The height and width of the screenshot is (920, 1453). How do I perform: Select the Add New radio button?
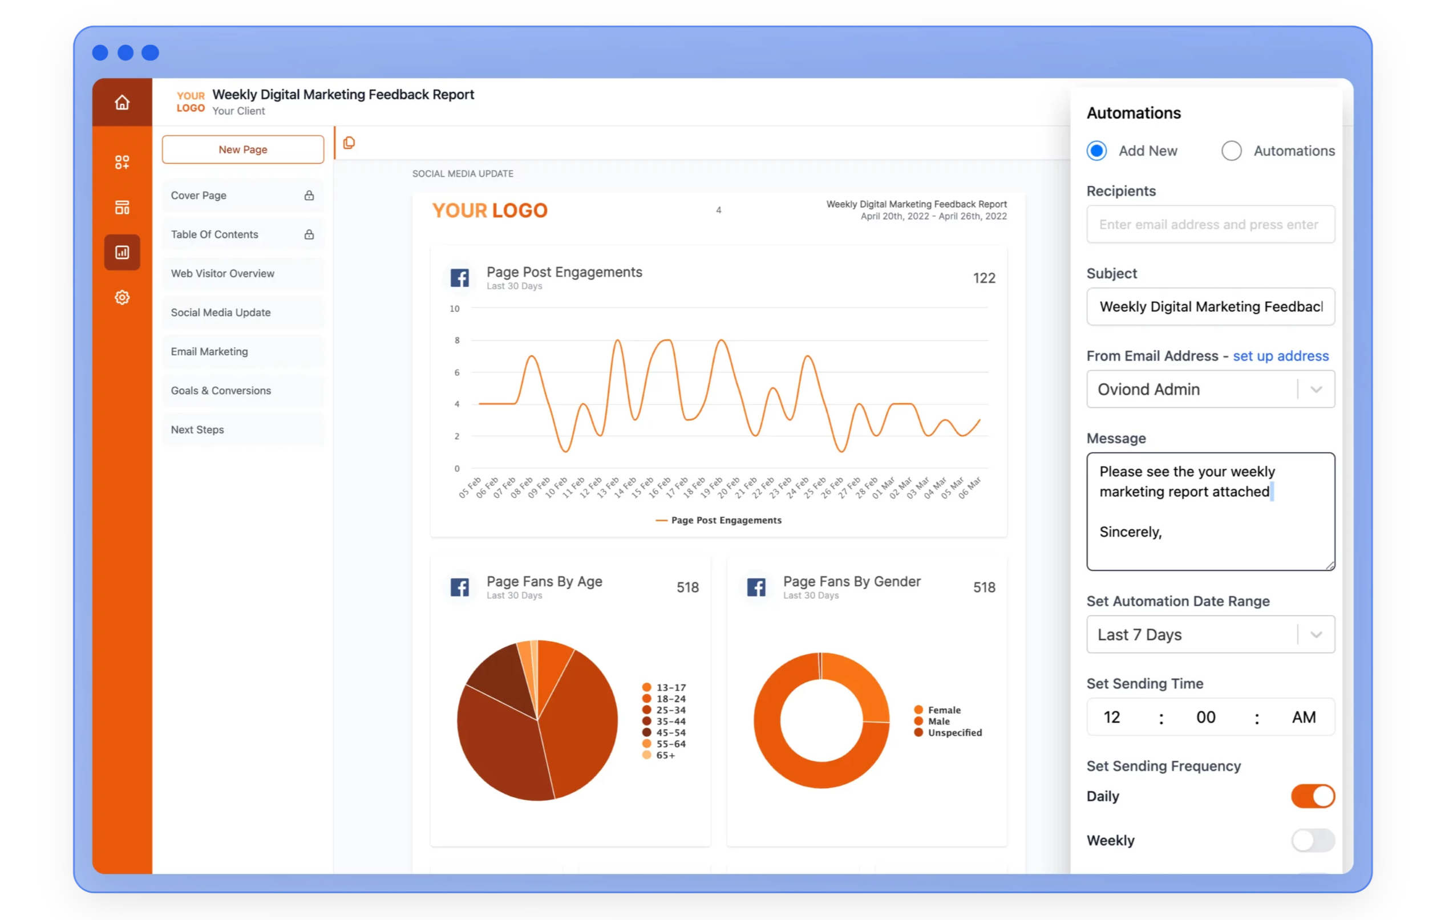(x=1096, y=151)
